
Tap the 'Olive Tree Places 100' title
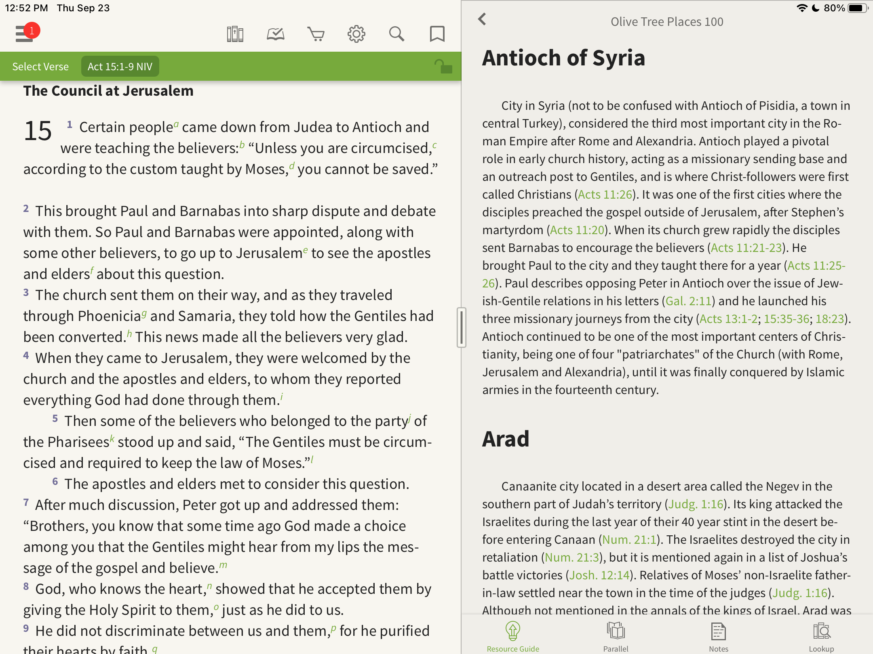pyautogui.click(x=667, y=22)
